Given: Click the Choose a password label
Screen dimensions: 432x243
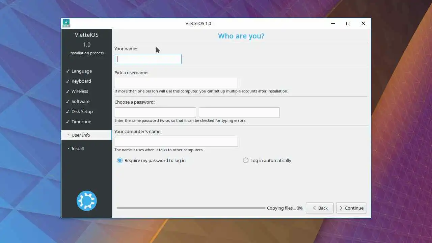Looking at the screenshot, I should (x=135, y=102).
